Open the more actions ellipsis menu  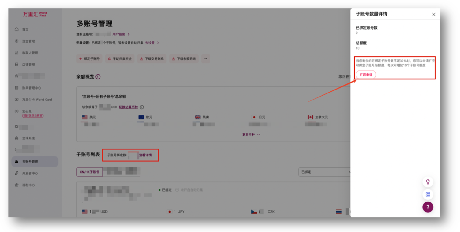click(x=205, y=59)
